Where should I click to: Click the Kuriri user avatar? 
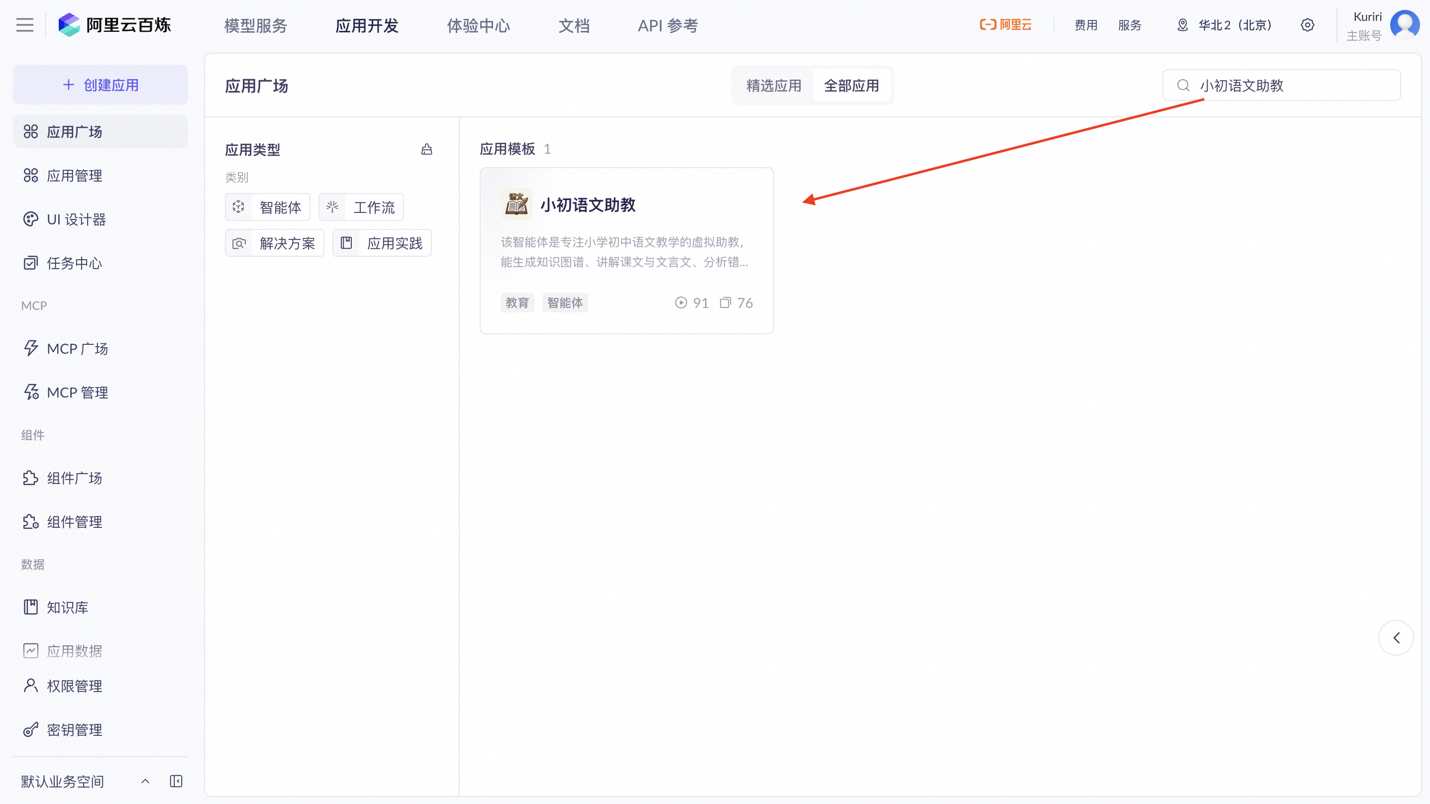click(1405, 25)
